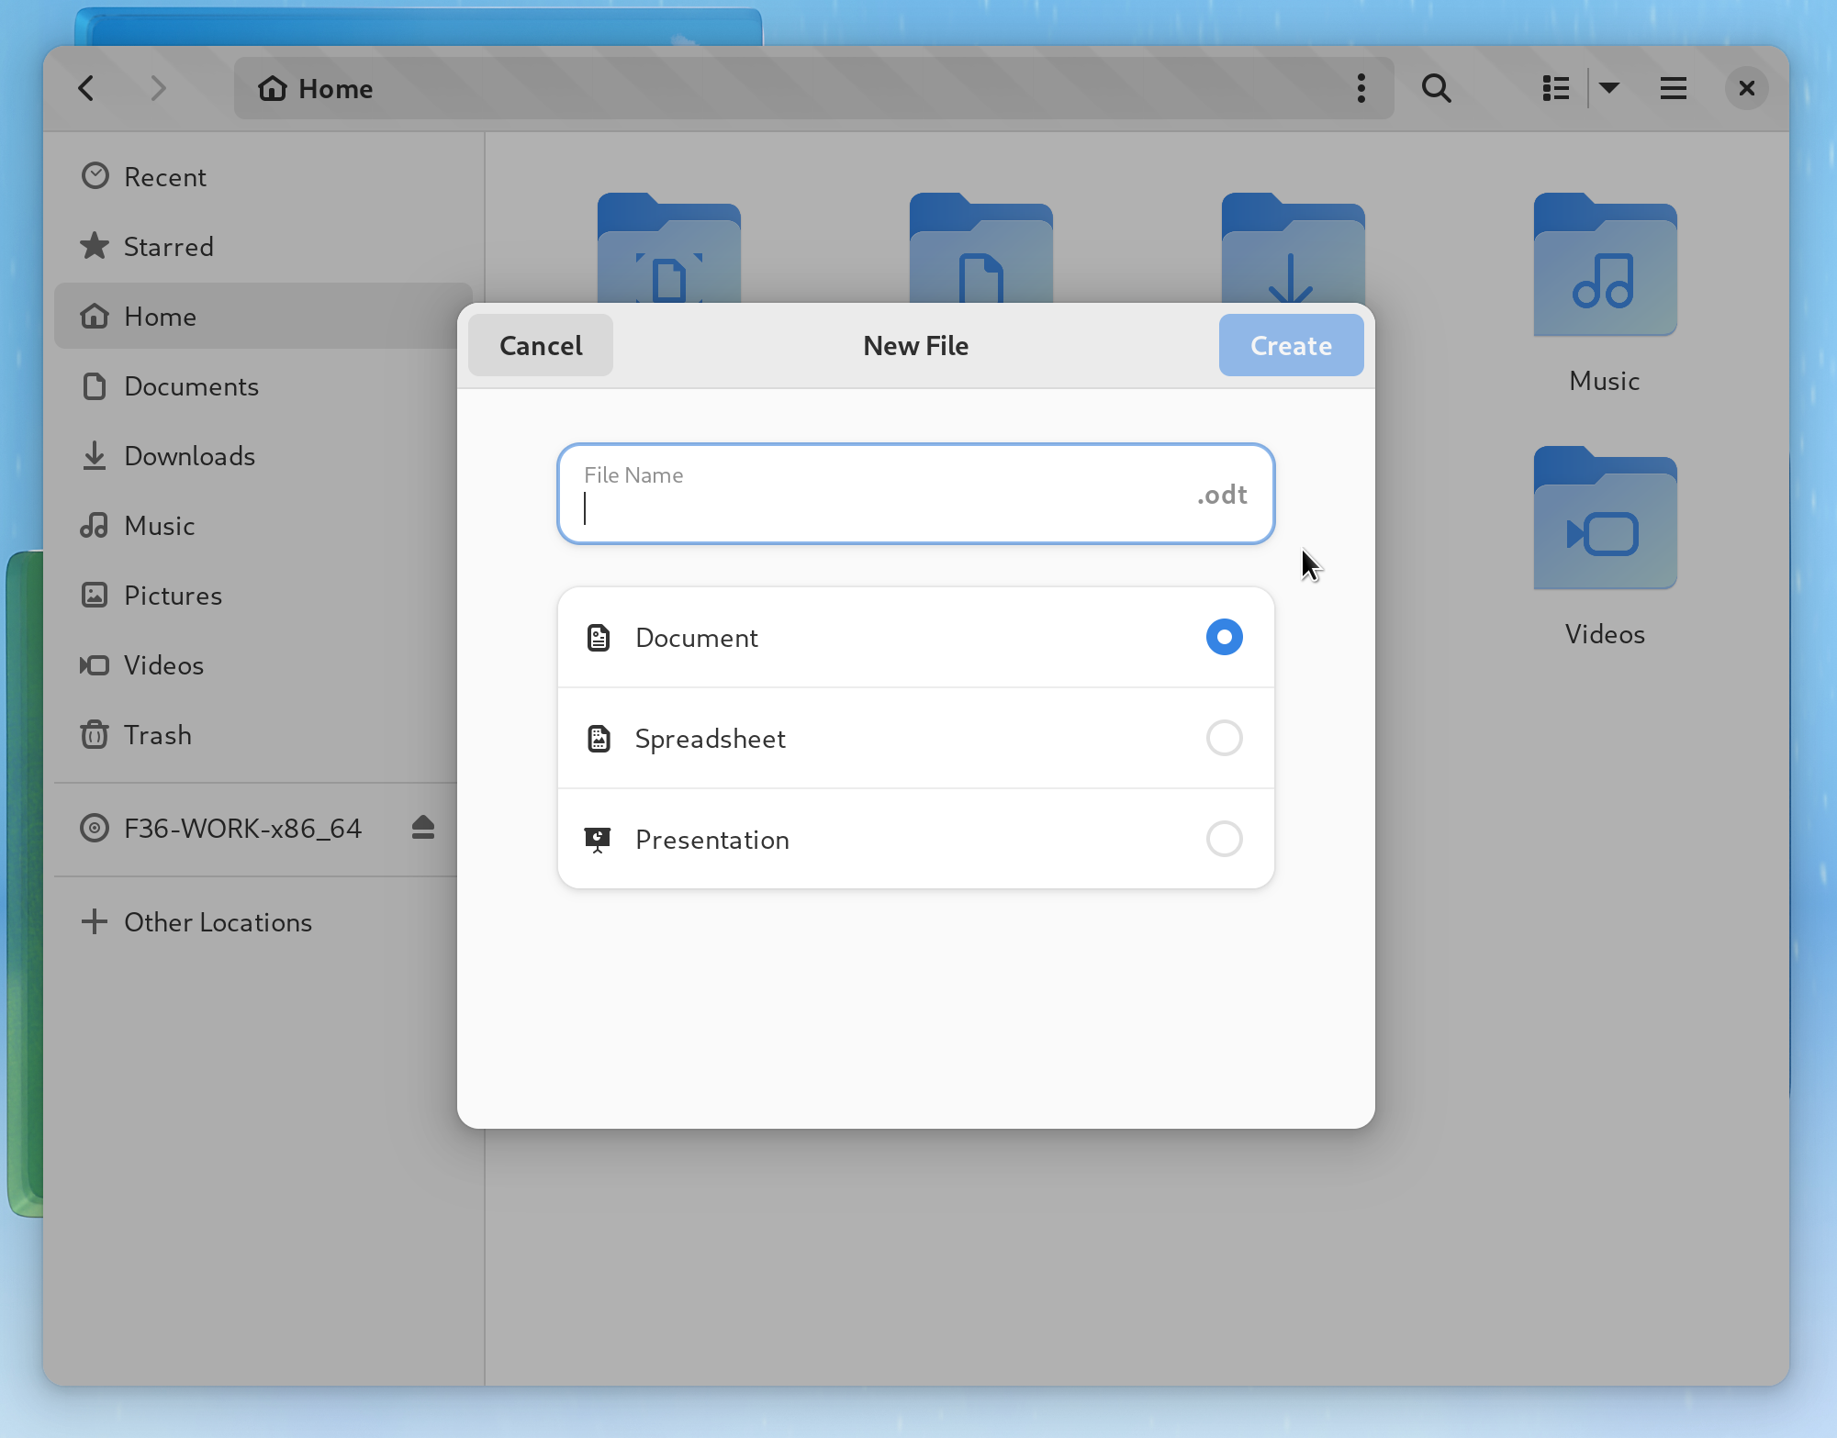1837x1438 pixels.
Task: Click the search magnifier icon
Action: pyautogui.click(x=1436, y=89)
